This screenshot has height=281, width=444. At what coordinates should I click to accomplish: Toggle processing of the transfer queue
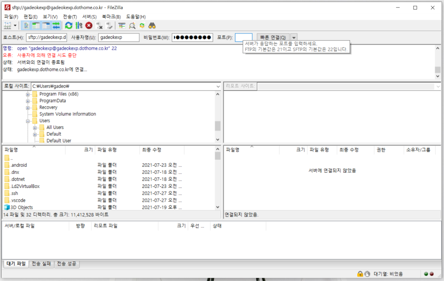79,26
